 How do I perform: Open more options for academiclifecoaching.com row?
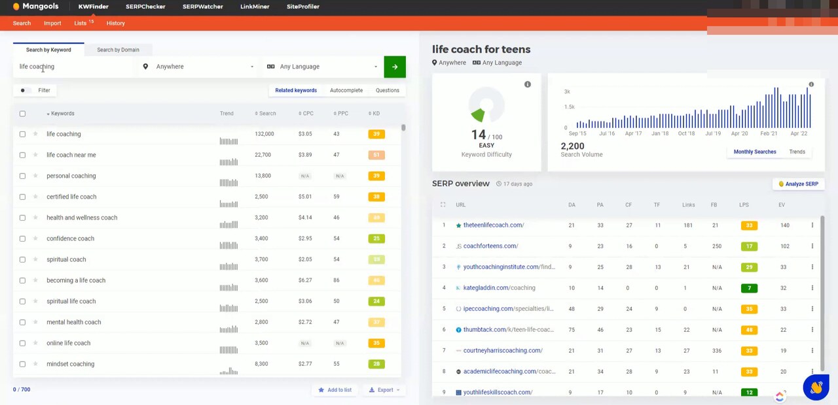(x=812, y=372)
